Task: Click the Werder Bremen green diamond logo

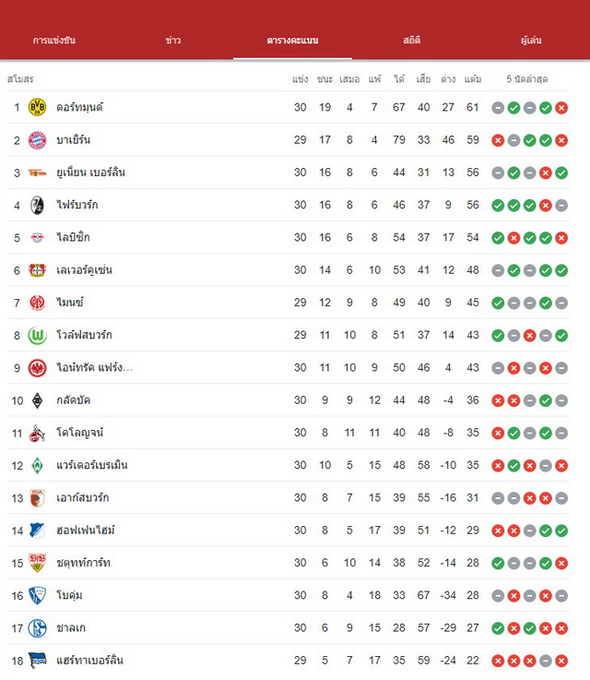Action: (37, 465)
